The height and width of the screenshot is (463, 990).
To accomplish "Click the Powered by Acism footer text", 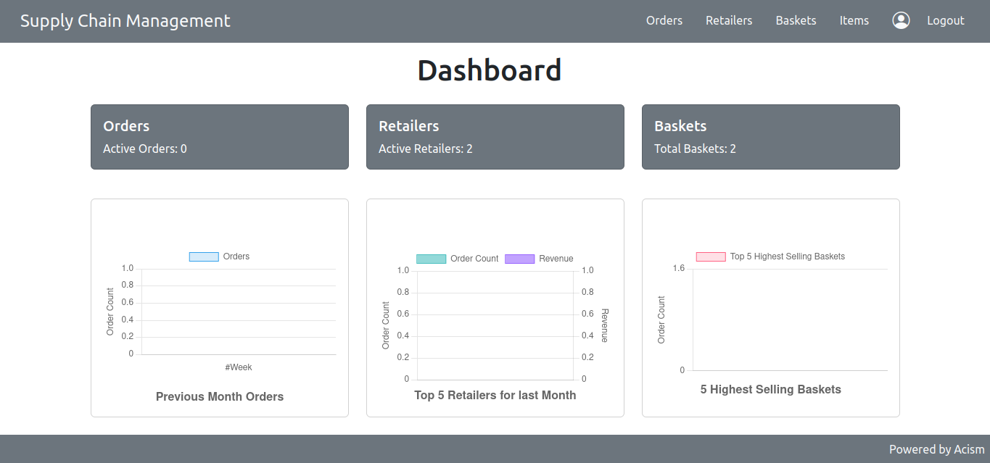I will click(x=937, y=449).
